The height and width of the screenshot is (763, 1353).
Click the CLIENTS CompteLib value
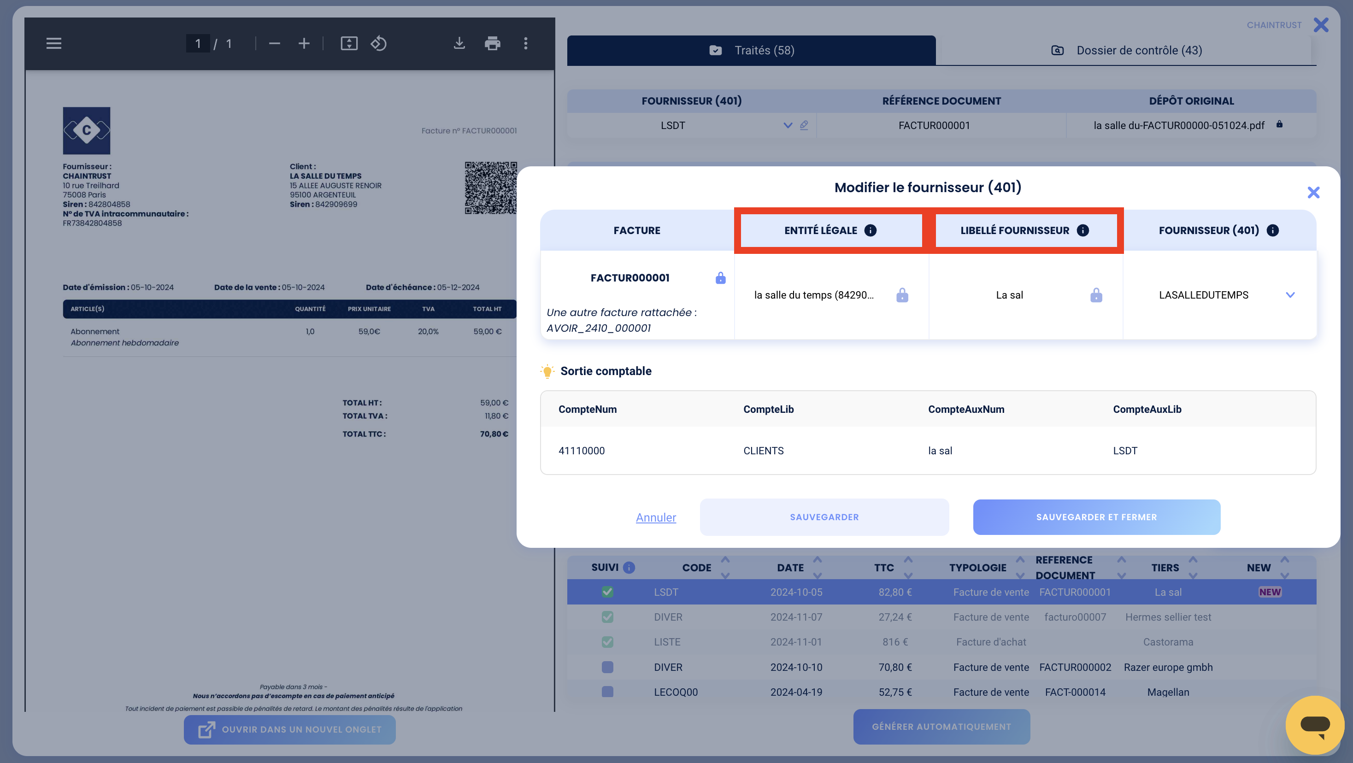pos(763,451)
